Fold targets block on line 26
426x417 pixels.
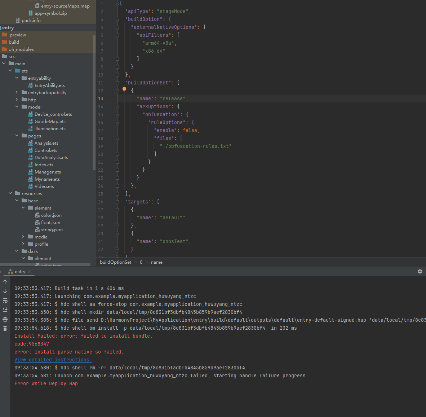pyautogui.click(x=117, y=202)
